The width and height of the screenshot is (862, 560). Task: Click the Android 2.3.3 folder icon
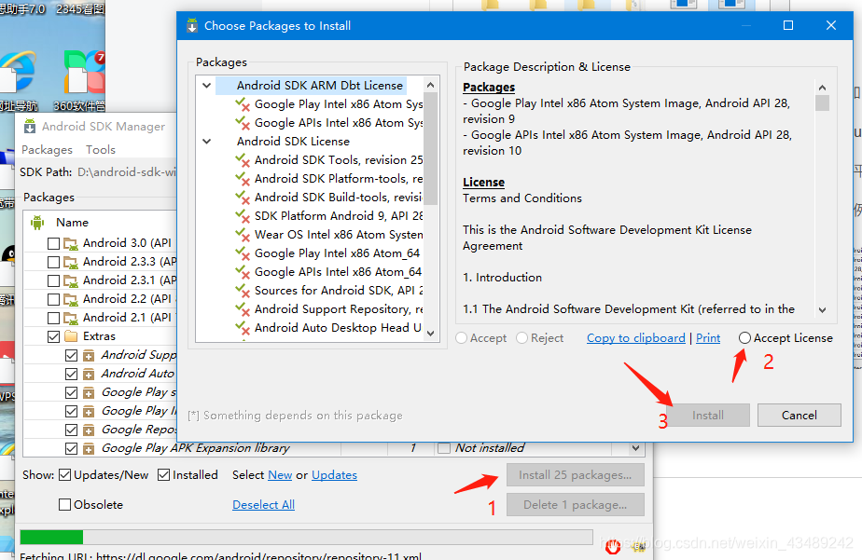[x=70, y=262]
